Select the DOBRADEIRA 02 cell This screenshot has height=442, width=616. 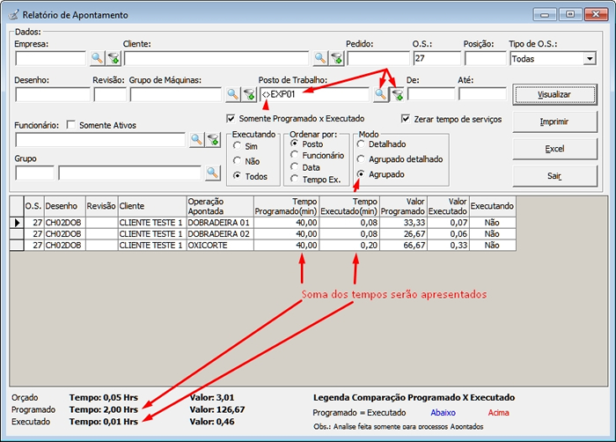point(220,234)
